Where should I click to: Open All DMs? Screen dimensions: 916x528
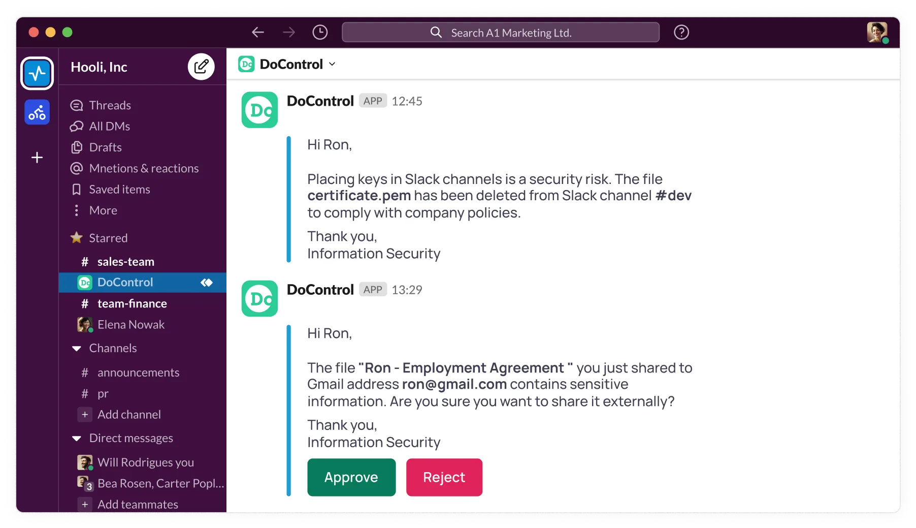click(x=109, y=126)
